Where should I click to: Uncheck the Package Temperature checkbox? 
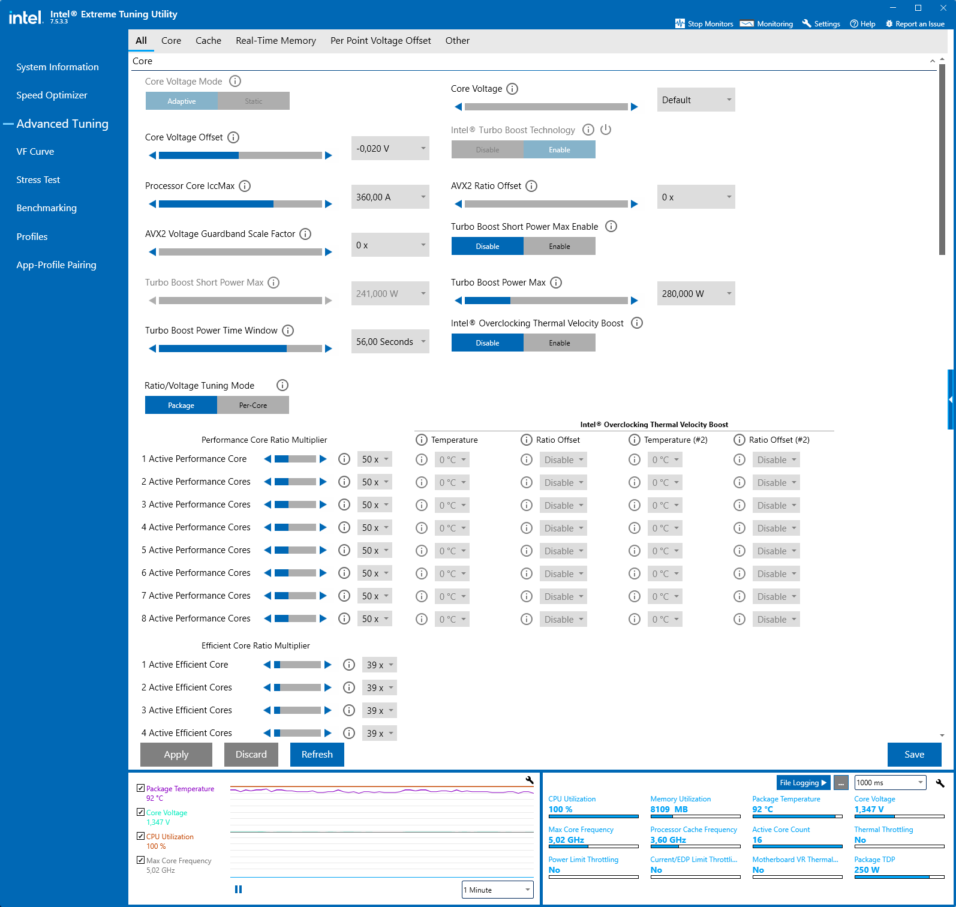(x=140, y=788)
